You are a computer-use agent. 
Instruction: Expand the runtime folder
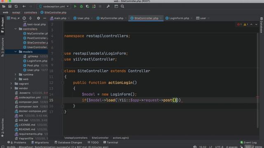[x=16, y=74]
